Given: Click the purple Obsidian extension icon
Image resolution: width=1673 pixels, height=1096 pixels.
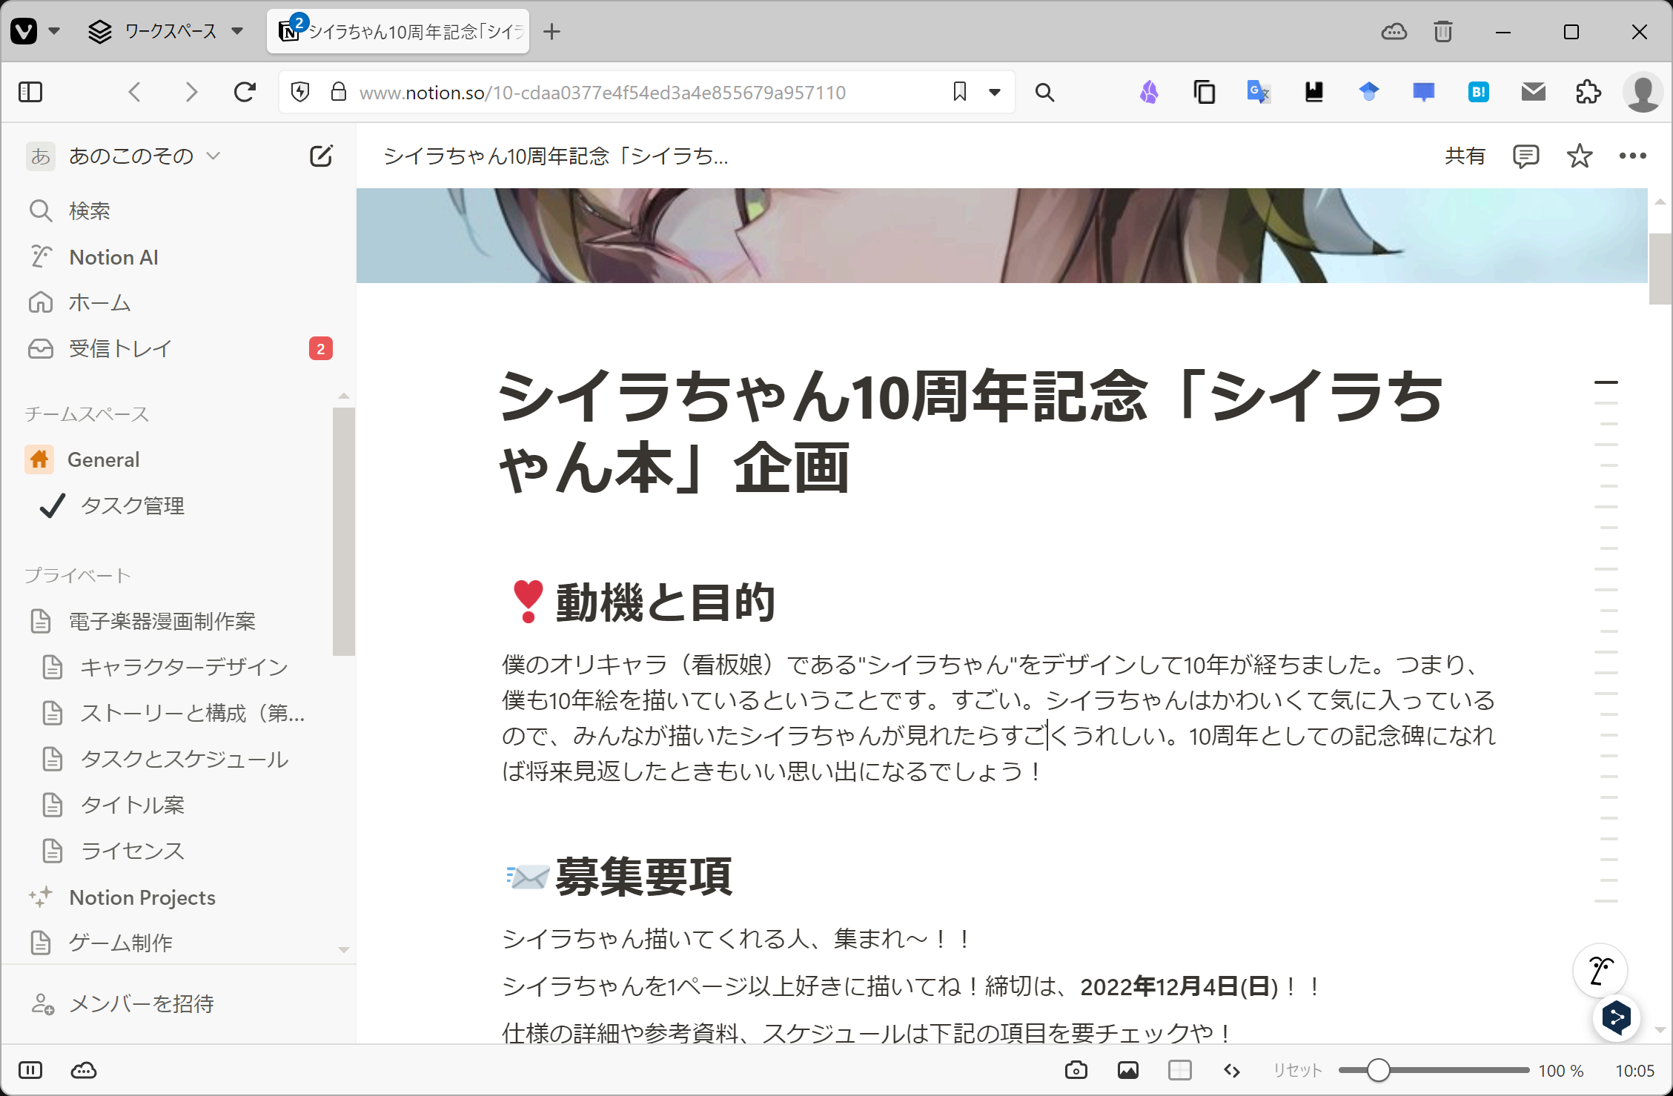Looking at the screenshot, I should point(1150,92).
